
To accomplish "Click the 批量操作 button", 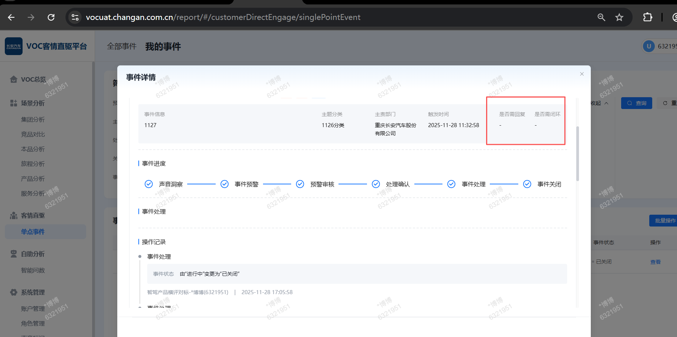I will coord(664,221).
